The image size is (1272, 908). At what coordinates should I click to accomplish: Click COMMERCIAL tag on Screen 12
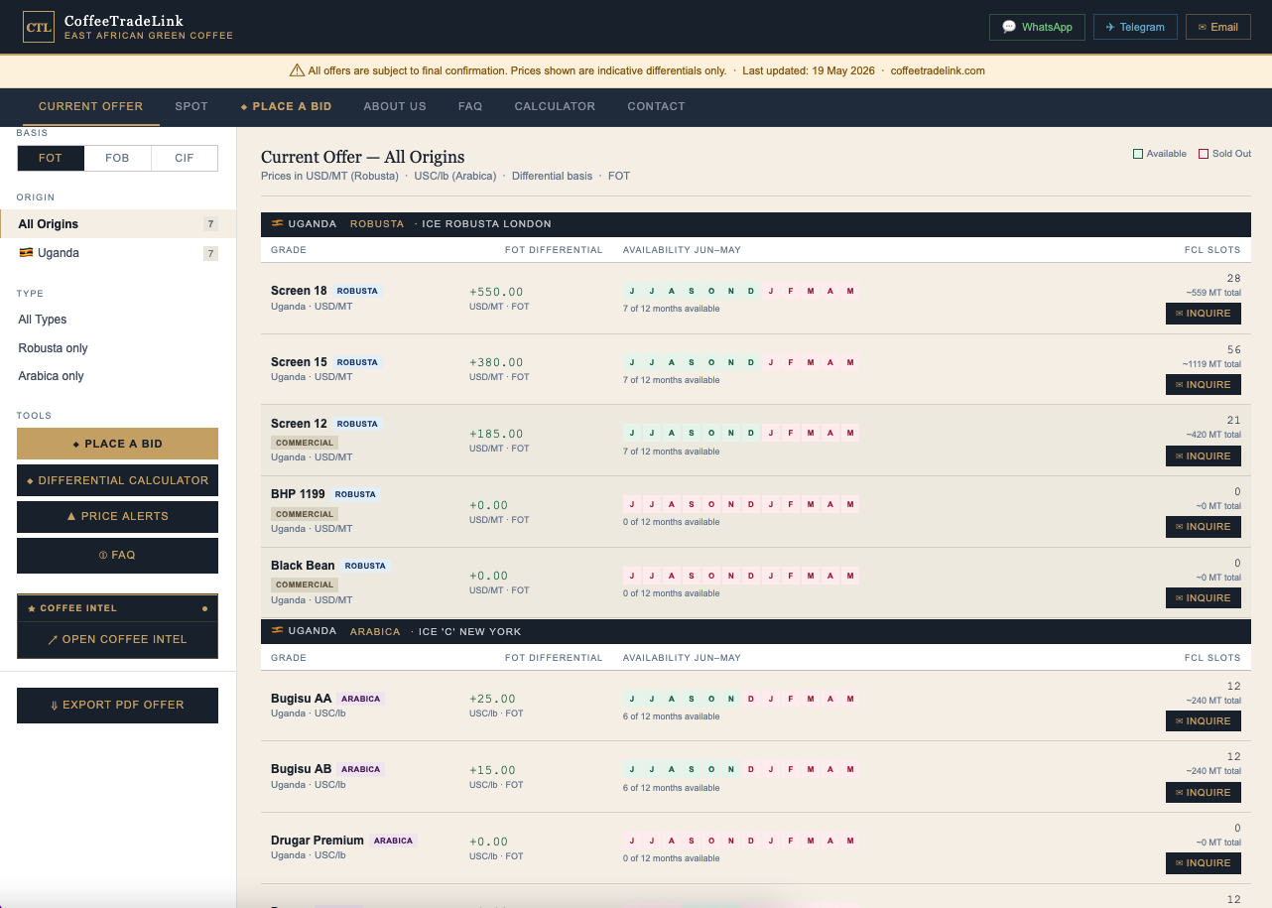305,443
